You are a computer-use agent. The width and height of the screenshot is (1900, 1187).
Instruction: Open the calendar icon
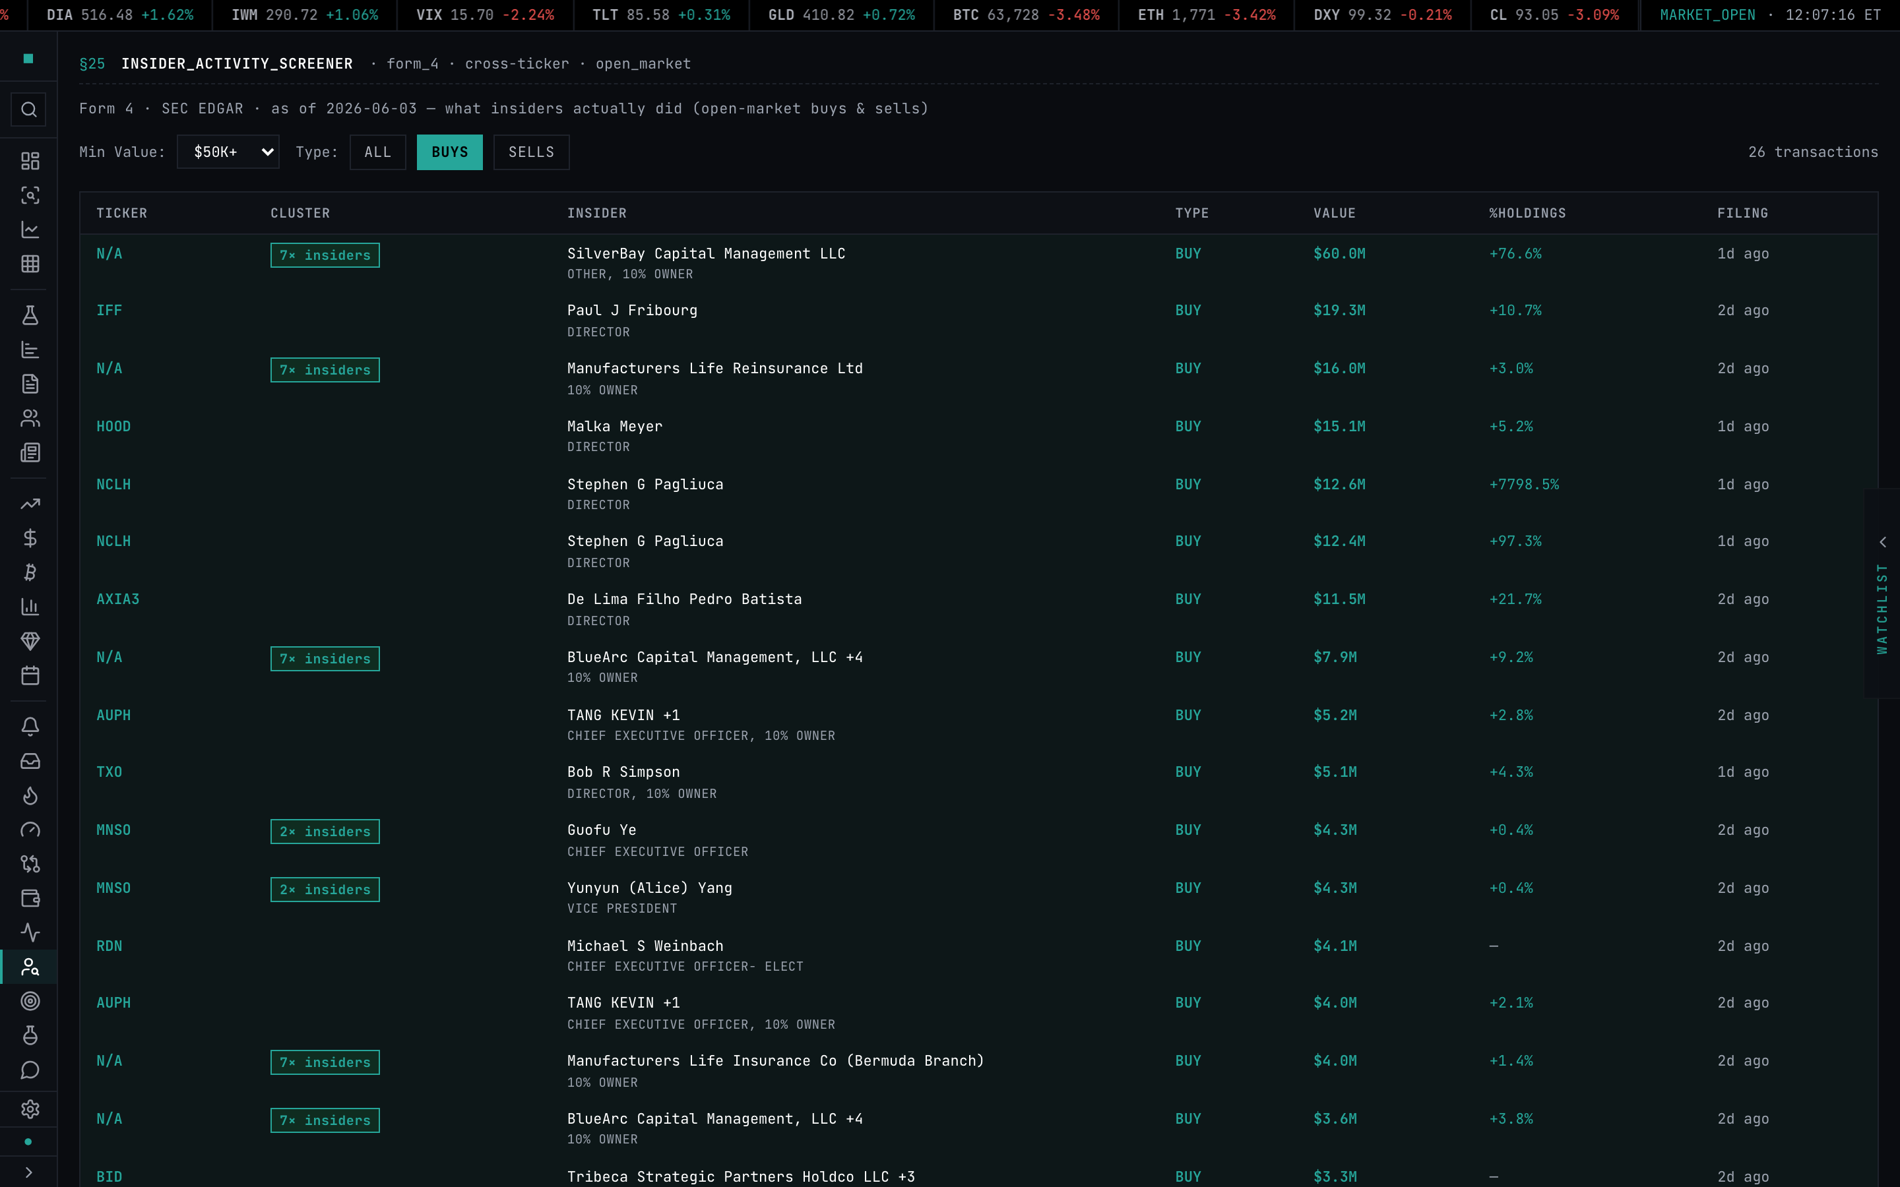pyautogui.click(x=30, y=676)
